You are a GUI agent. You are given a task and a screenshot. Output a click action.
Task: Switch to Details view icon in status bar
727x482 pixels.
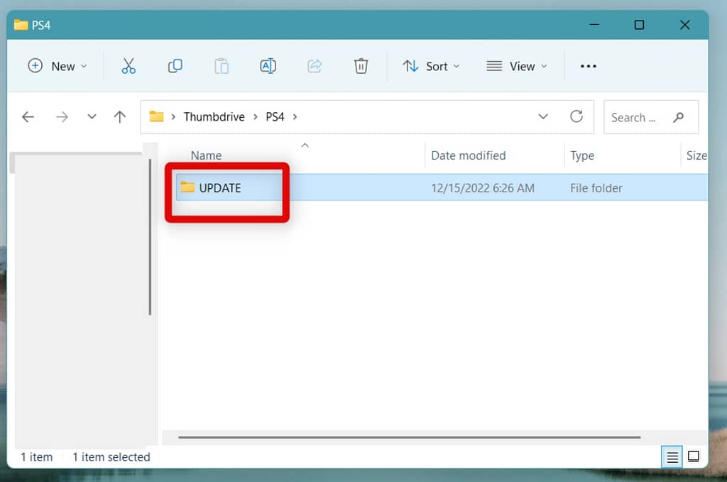coord(672,457)
